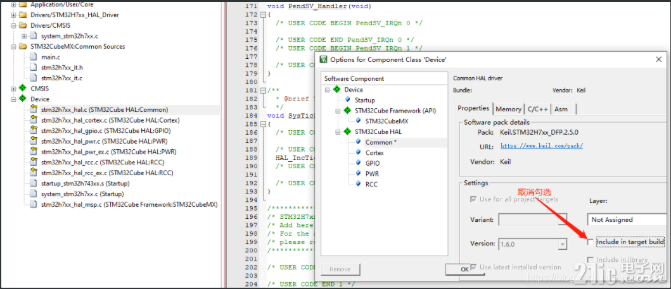Screen dimensions: 671x289
Task: Click the key icon of stm32h7xx_hal_cortex.c
Action: tap(34, 120)
